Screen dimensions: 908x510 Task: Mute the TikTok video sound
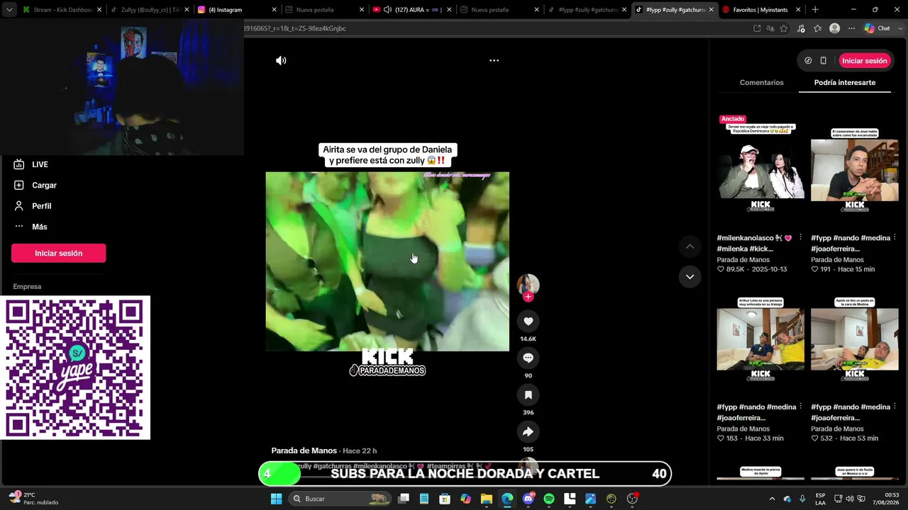coord(281,61)
